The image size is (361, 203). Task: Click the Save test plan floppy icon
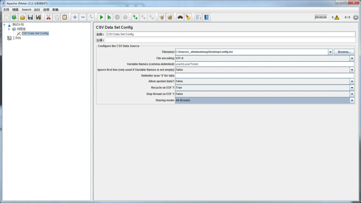[x=30, y=17]
